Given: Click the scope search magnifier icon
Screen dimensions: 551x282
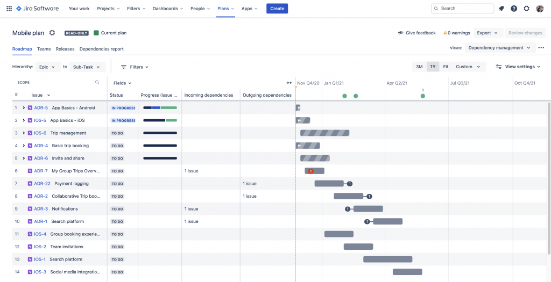Looking at the screenshot, I should [97, 82].
